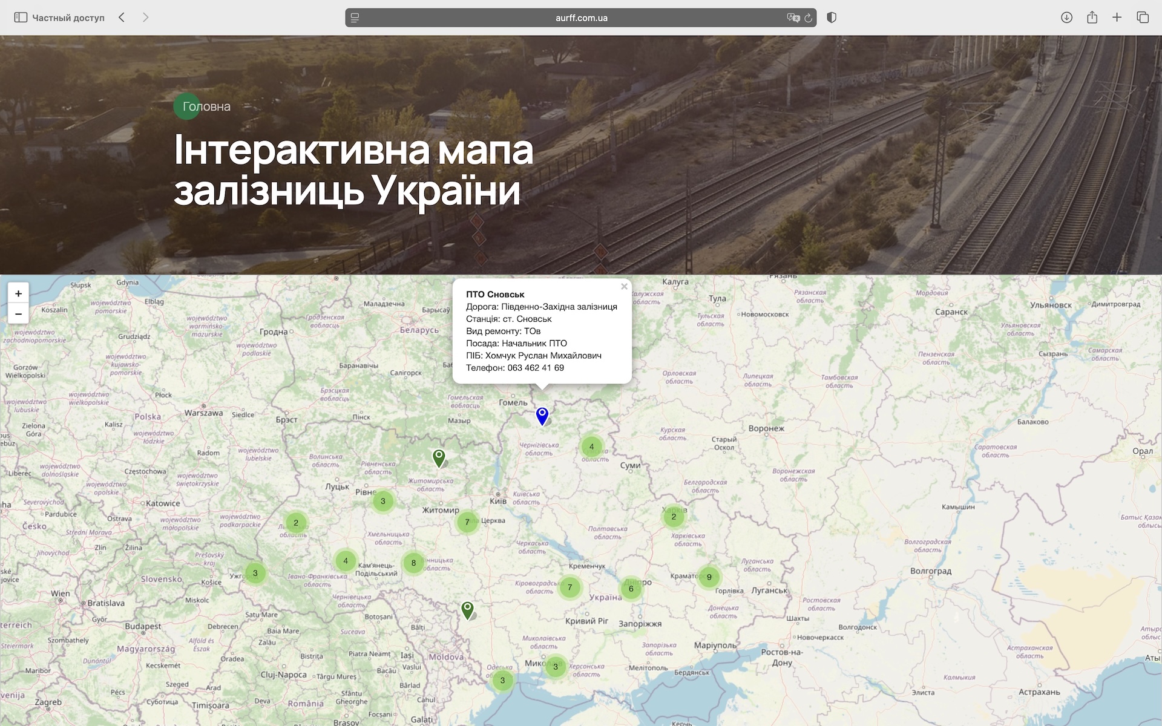The width and height of the screenshot is (1162, 726).
Task: Zoom in on the map
Action: tap(18, 293)
